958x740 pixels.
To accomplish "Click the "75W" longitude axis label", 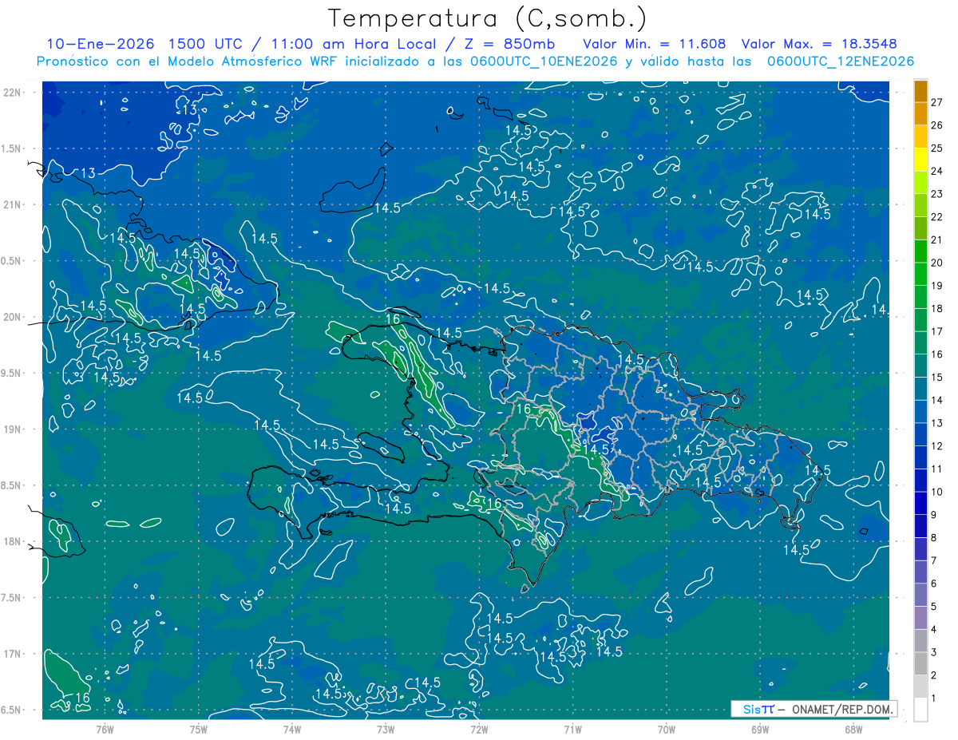I will [x=199, y=729].
